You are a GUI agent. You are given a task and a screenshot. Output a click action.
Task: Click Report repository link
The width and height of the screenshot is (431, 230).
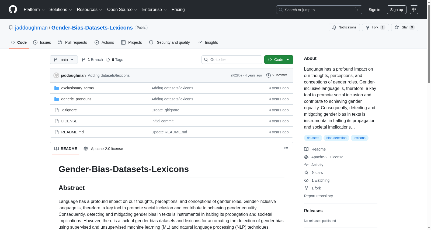[x=318, y=196]
